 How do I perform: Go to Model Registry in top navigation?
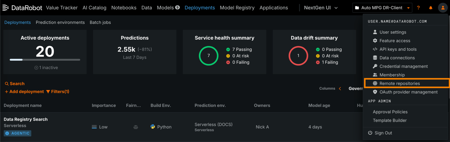237,8
